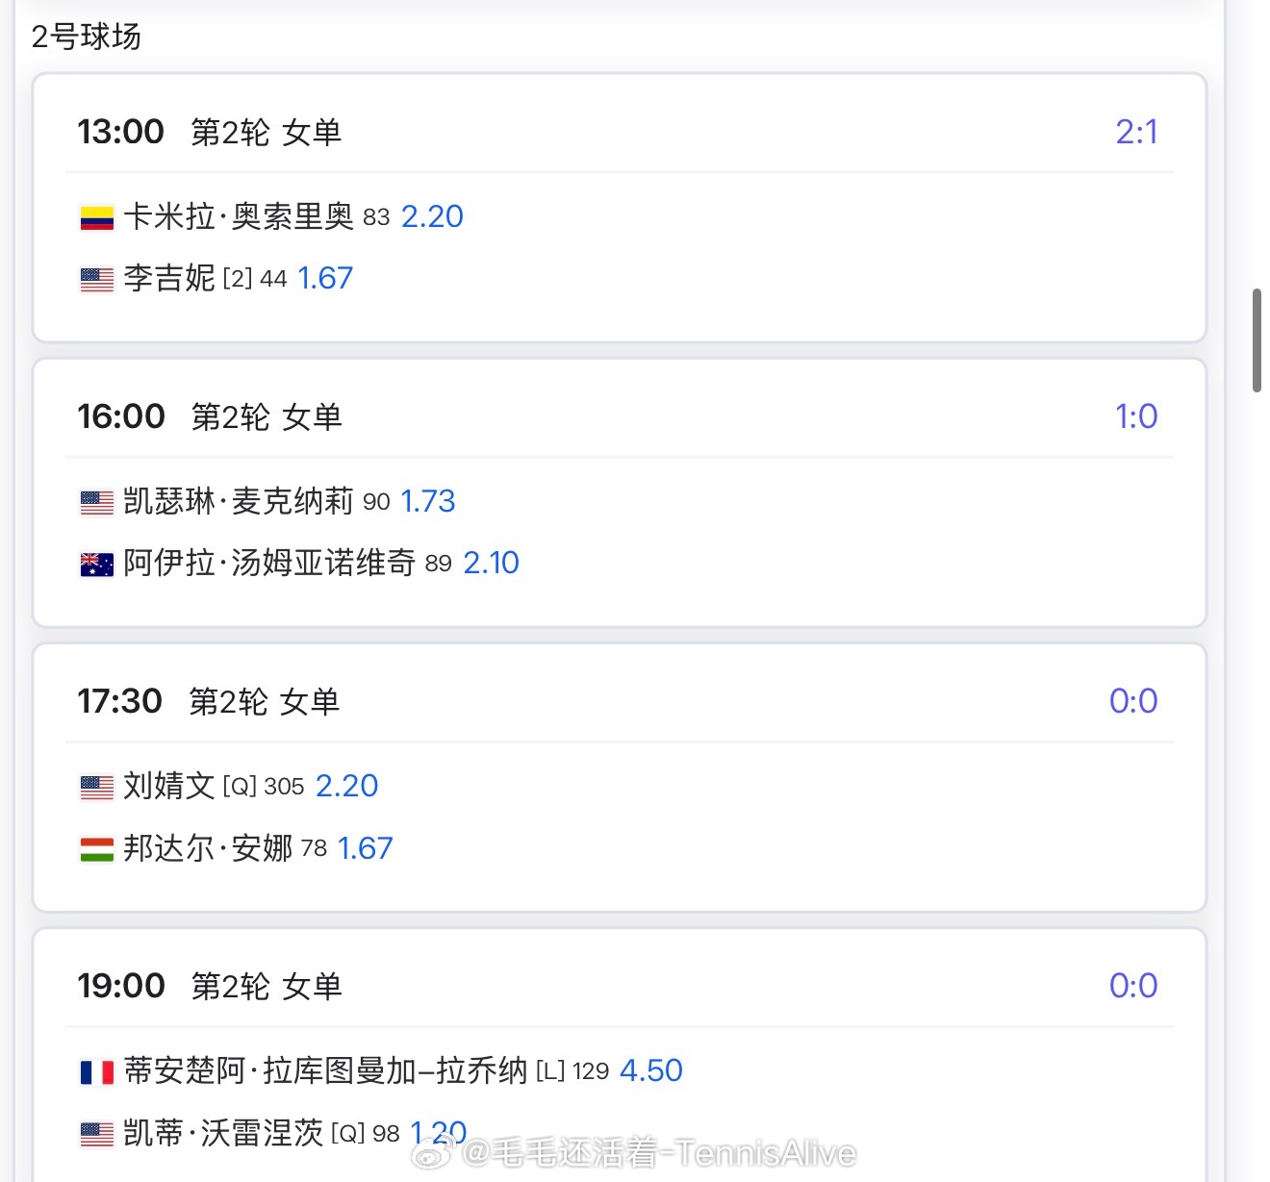Click France flag beside 蒂安楚阿·拉库图曼加-拉乔纳
This screenshot has height=1182, width=1270.
tap(96, 1071)
